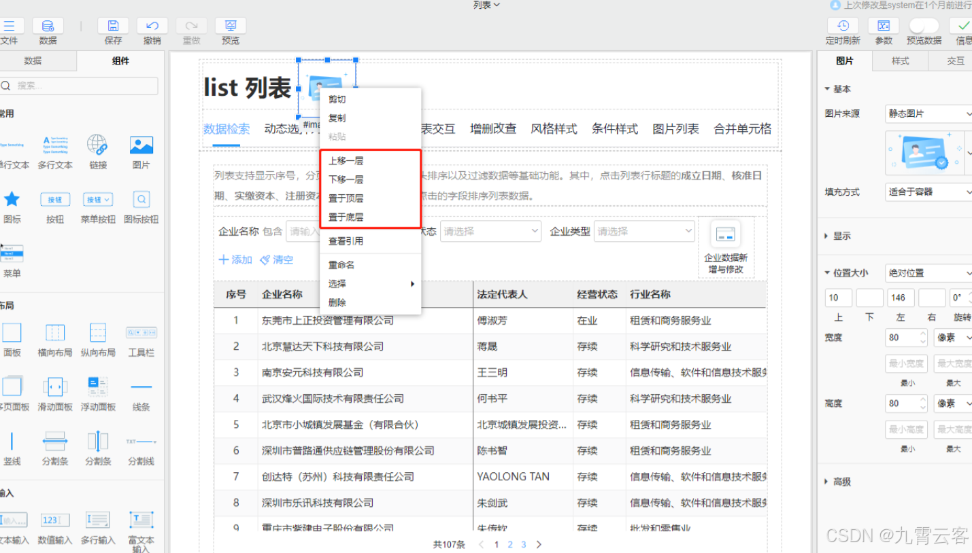The image size is (972, 553).
Task: Click the 撤销 undo icon
Action: pos(152,26)
